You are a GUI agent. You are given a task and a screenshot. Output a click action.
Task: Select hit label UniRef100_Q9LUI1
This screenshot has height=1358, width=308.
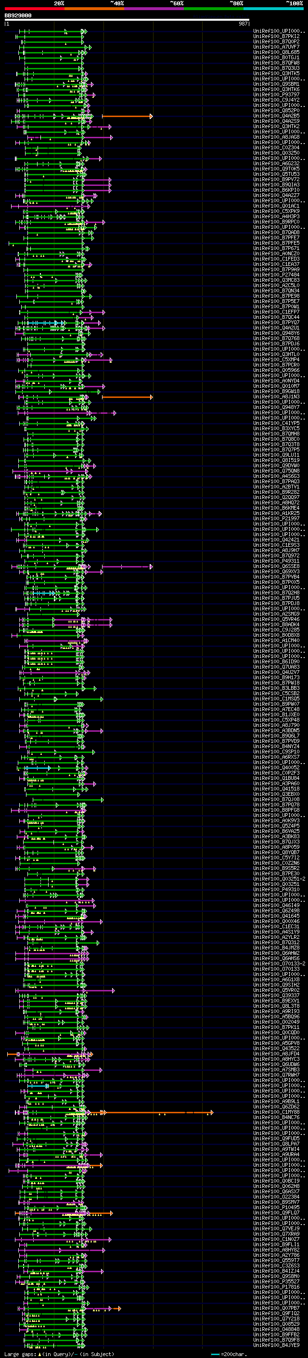tap(276, 455)
